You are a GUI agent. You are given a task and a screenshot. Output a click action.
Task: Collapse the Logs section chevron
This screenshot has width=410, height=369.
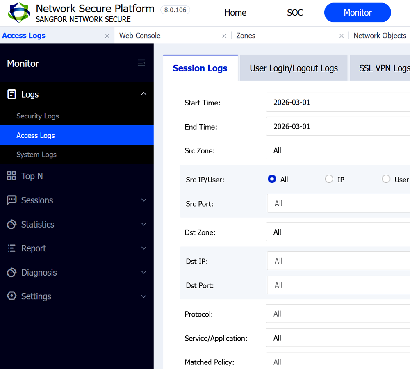click(143, 94)
